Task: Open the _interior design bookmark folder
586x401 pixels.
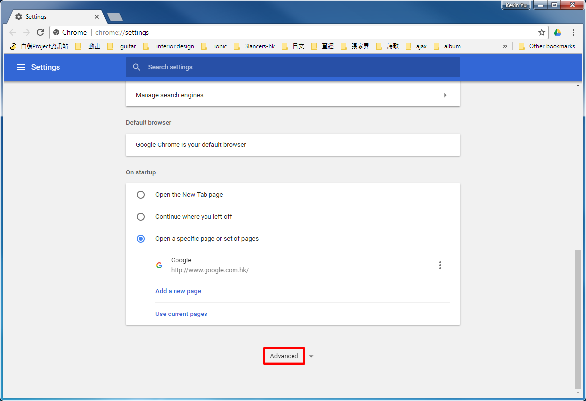Action: (169, 46)
